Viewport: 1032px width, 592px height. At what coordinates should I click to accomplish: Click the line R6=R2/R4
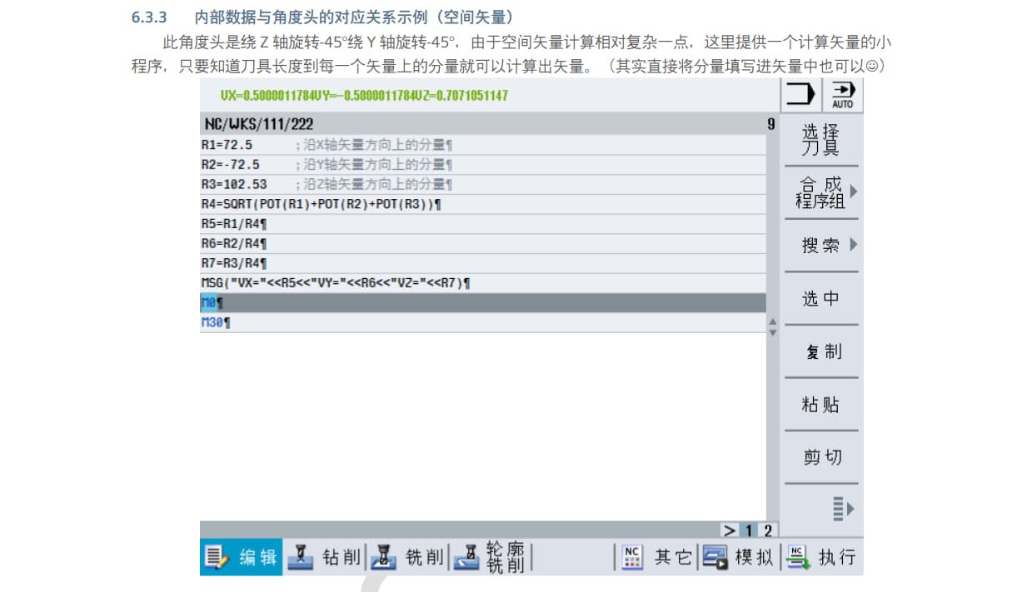click(482, 244)
